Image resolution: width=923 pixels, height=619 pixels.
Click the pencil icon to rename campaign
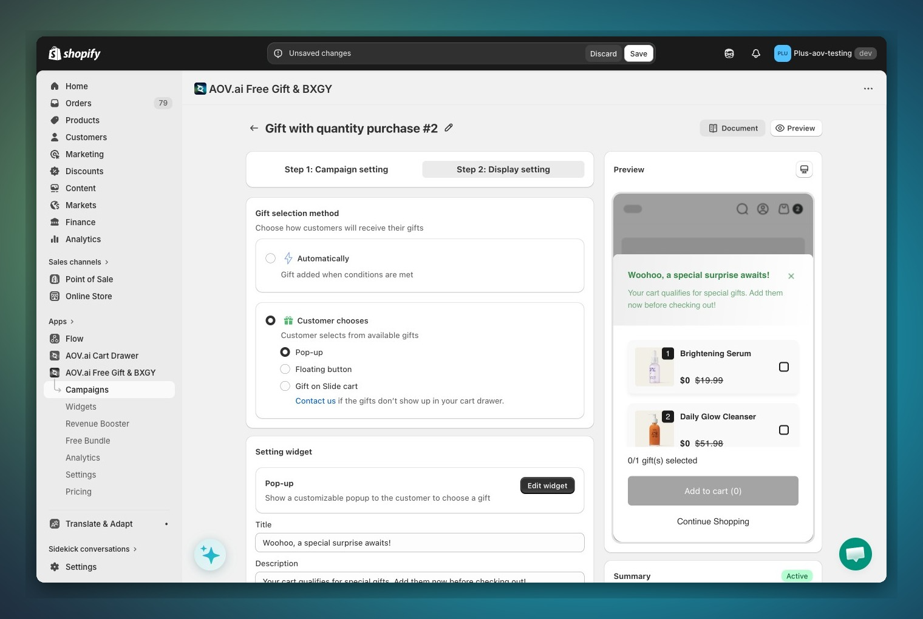click(449, 128)
